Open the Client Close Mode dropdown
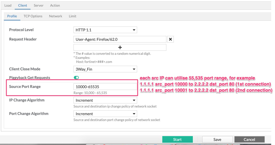 105,69
